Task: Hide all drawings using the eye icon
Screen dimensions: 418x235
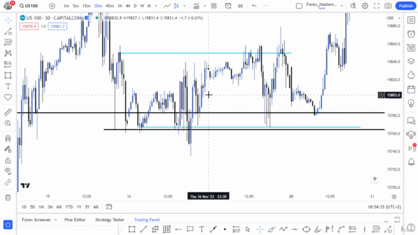Action: (8, 171)
